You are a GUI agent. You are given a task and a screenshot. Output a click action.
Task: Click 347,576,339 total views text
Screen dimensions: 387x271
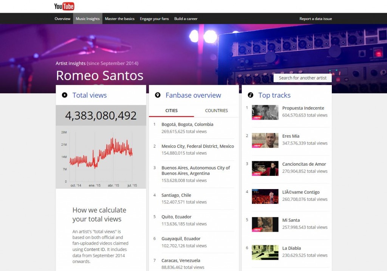(x=305, y=143)
